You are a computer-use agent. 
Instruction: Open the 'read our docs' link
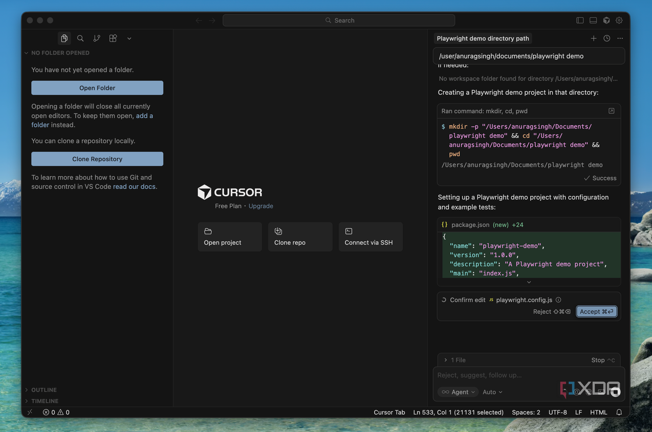tap(134, 187)
